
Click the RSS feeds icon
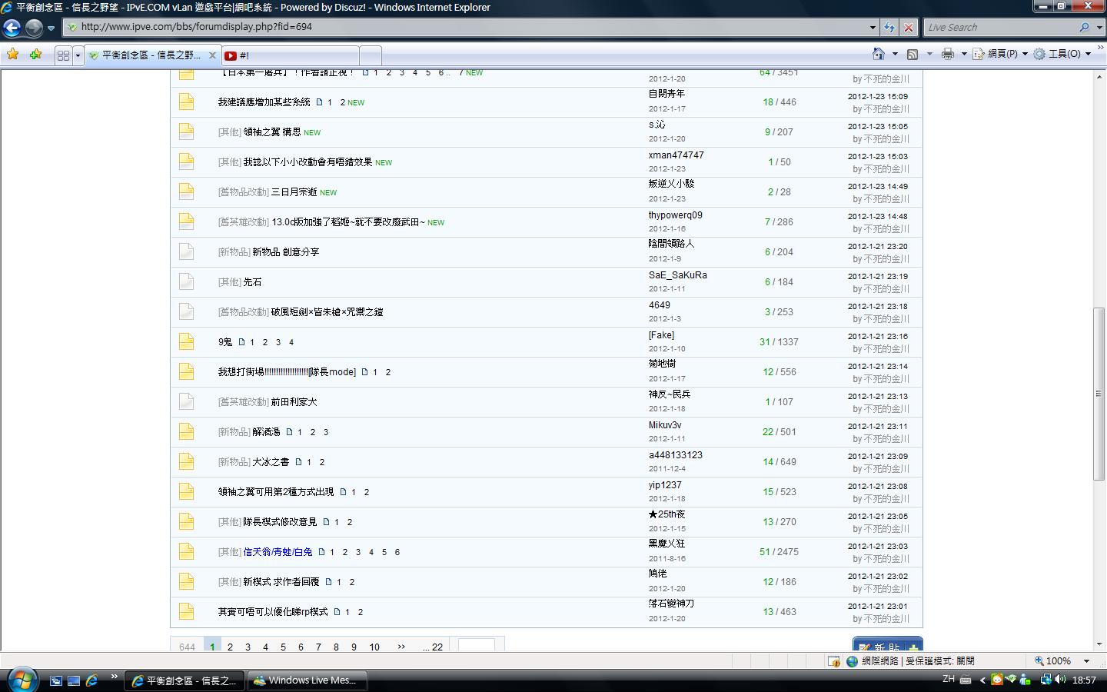(913, 54)
